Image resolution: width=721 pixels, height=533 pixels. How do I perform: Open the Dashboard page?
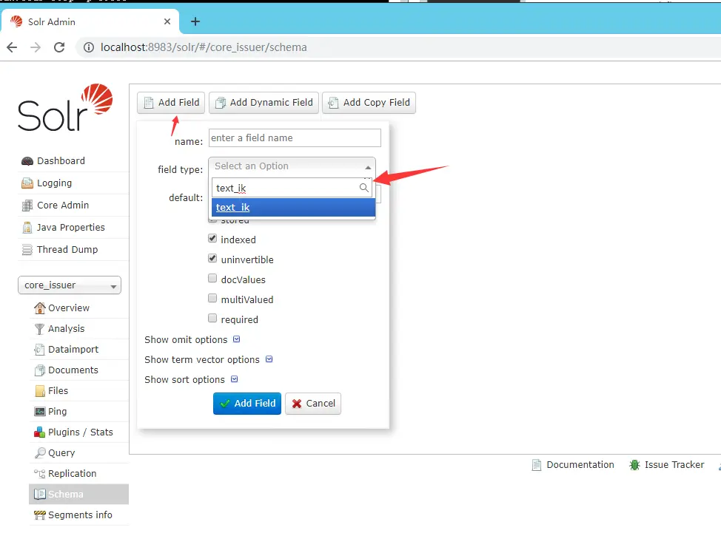[61, 161]
